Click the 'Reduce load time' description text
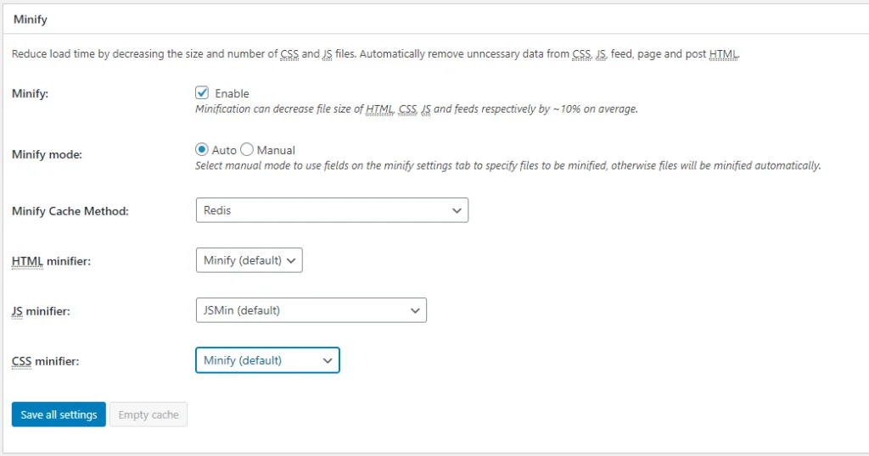Image resolution: width=869 pixels, height=456 pixels. [376, 54]
